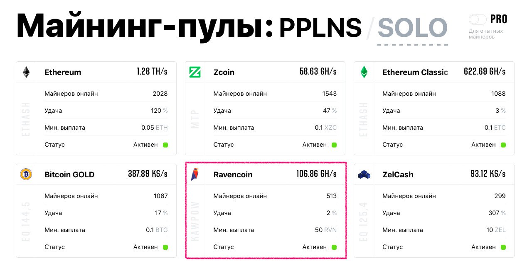Click the 50 RVN minimum payout
Viewport: 527px width, 261px height.
coord(326,230)
